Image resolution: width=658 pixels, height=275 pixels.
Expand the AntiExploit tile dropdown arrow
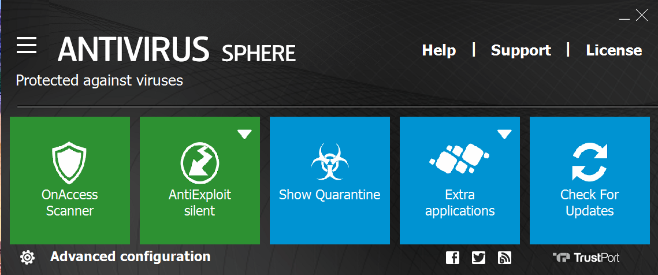(244, 135)
